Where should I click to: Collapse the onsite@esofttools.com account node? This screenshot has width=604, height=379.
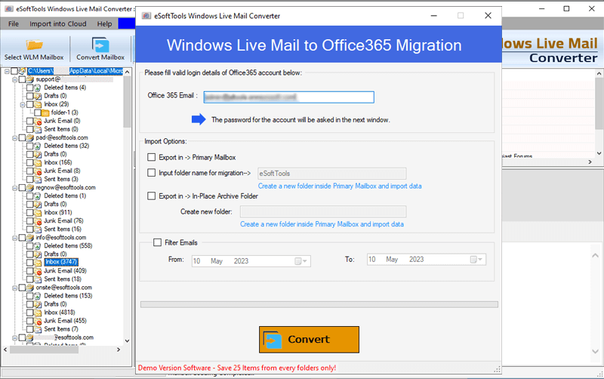click(x=14, y=288)
